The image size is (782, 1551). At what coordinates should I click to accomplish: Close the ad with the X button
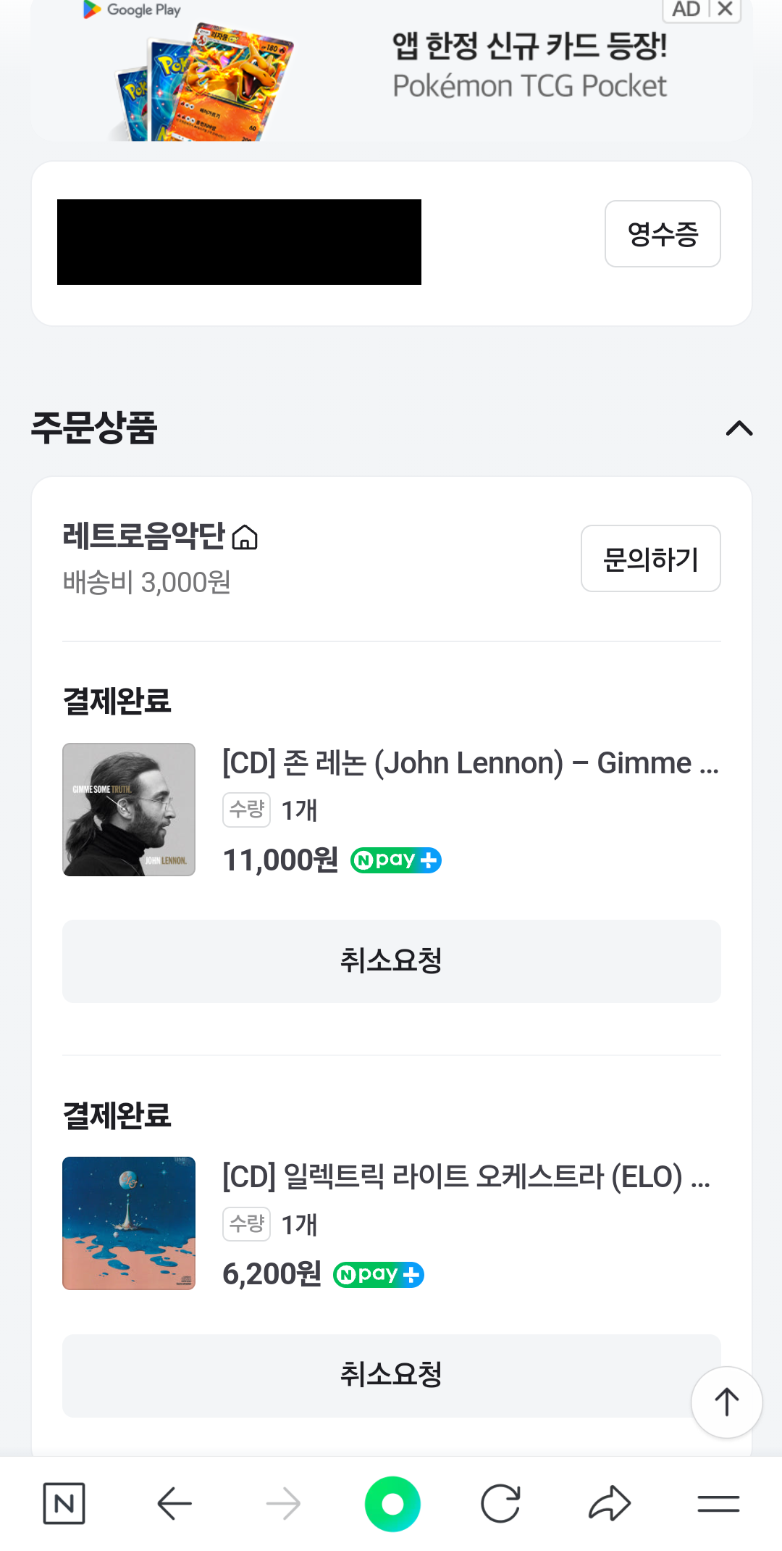[x=725, y=9]
